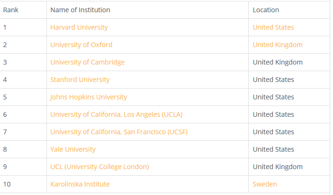The width and height of the screenshot is (333, 195).
Task: Open the UCSF institution link
Action: pyautogui.click(x=119, y=132)
